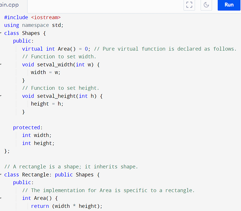241x211 pixels.
Task: Click the 'protected:' keyword line
Action: pyautogui.click(x=28, y=127)
